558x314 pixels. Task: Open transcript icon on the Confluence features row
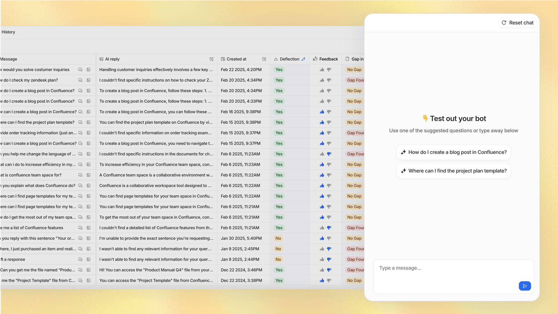coord(88,228)
